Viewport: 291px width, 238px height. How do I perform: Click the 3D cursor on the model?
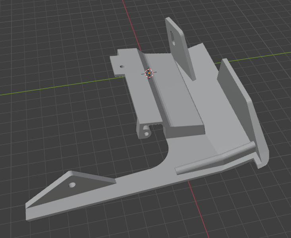149,73
